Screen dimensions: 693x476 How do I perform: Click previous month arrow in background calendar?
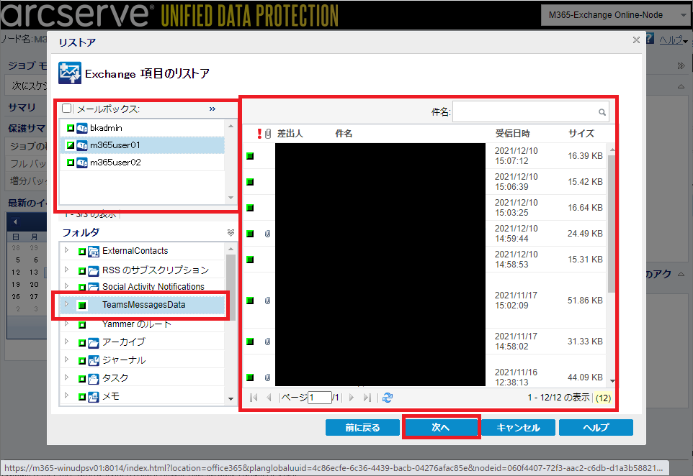(15, 221)
